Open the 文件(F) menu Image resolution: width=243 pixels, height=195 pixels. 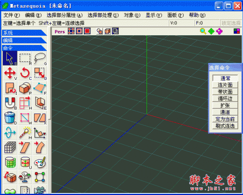(x=11, y=15)
